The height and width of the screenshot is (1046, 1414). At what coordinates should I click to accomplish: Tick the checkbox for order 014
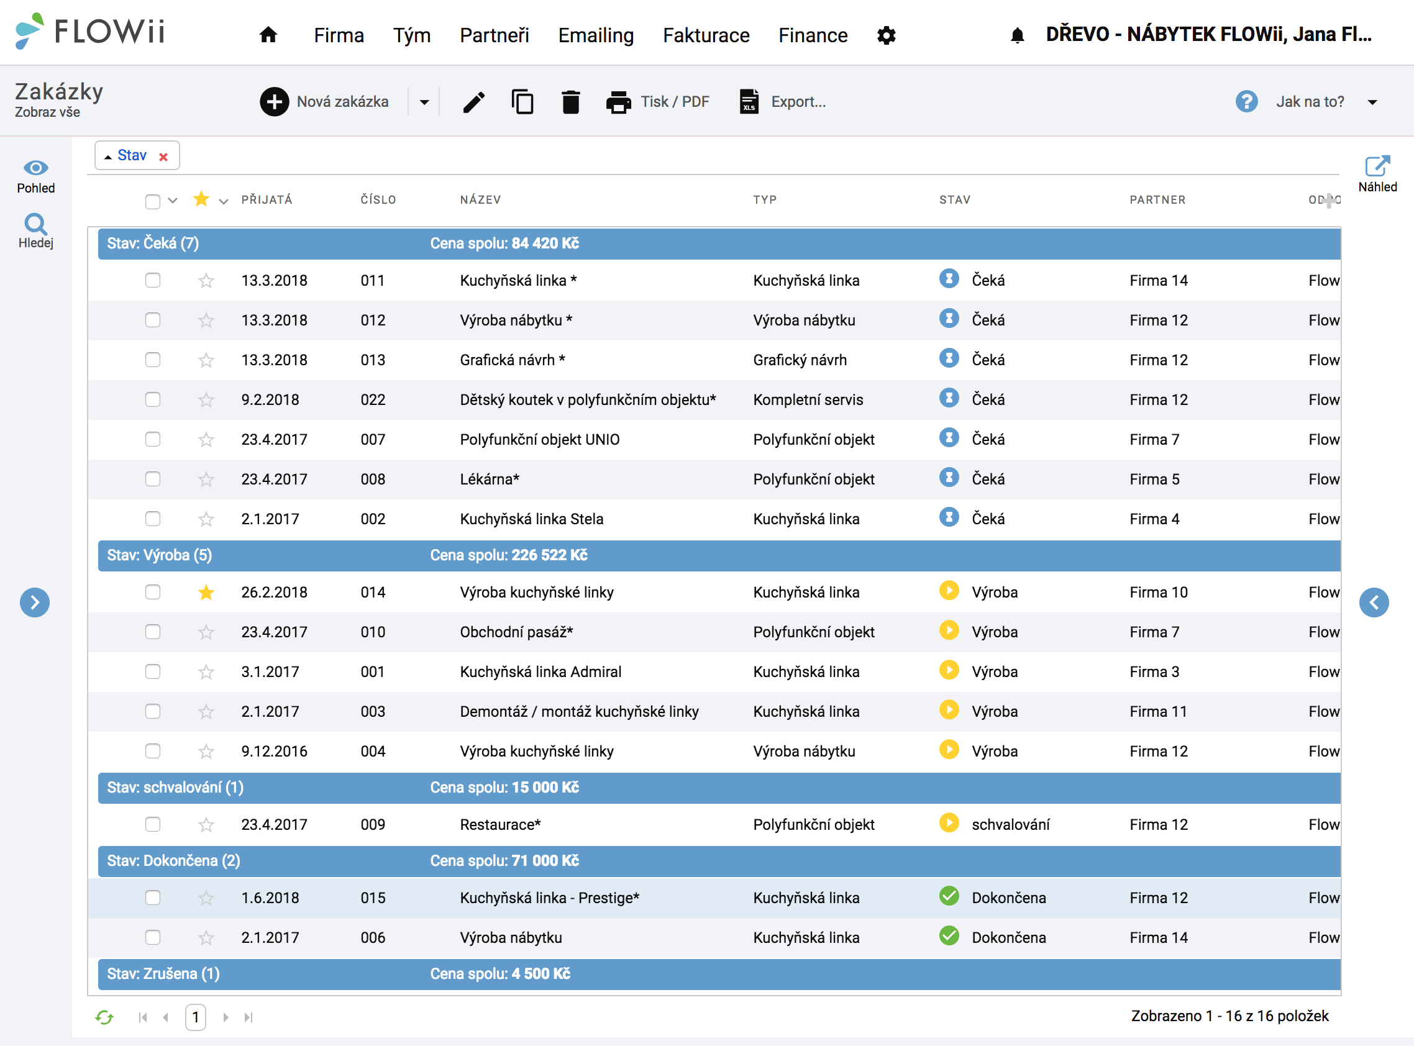[x=153, y=592]
